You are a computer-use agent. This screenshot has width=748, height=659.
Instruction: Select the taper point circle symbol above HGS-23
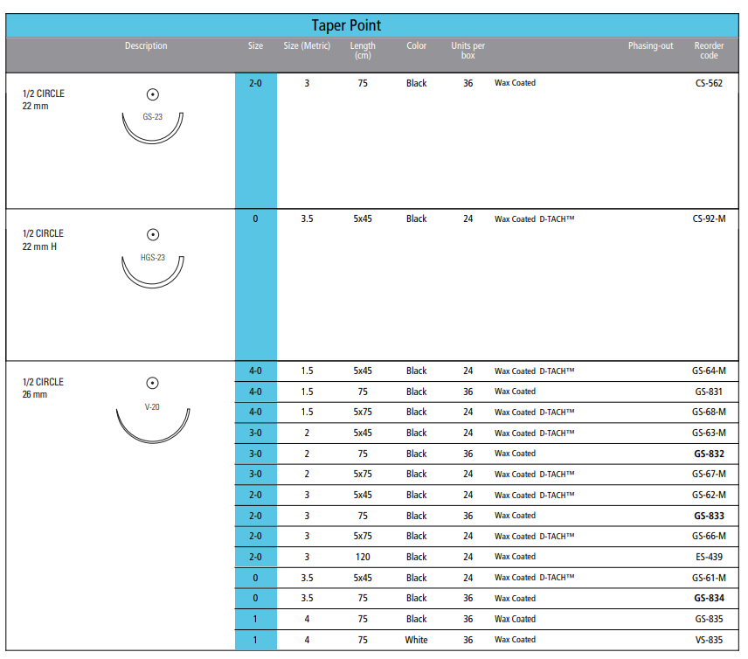pyautogui.click(x=152, y=234)
